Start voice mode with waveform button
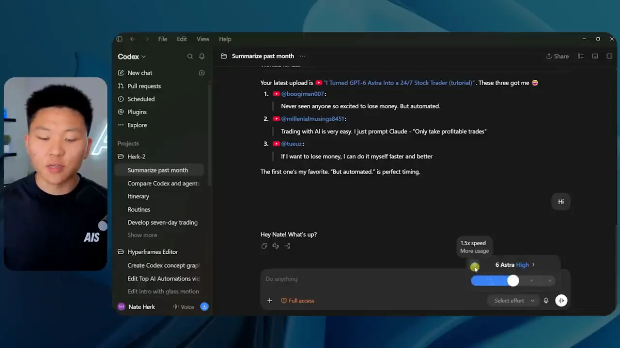 (x=561, y=301)
